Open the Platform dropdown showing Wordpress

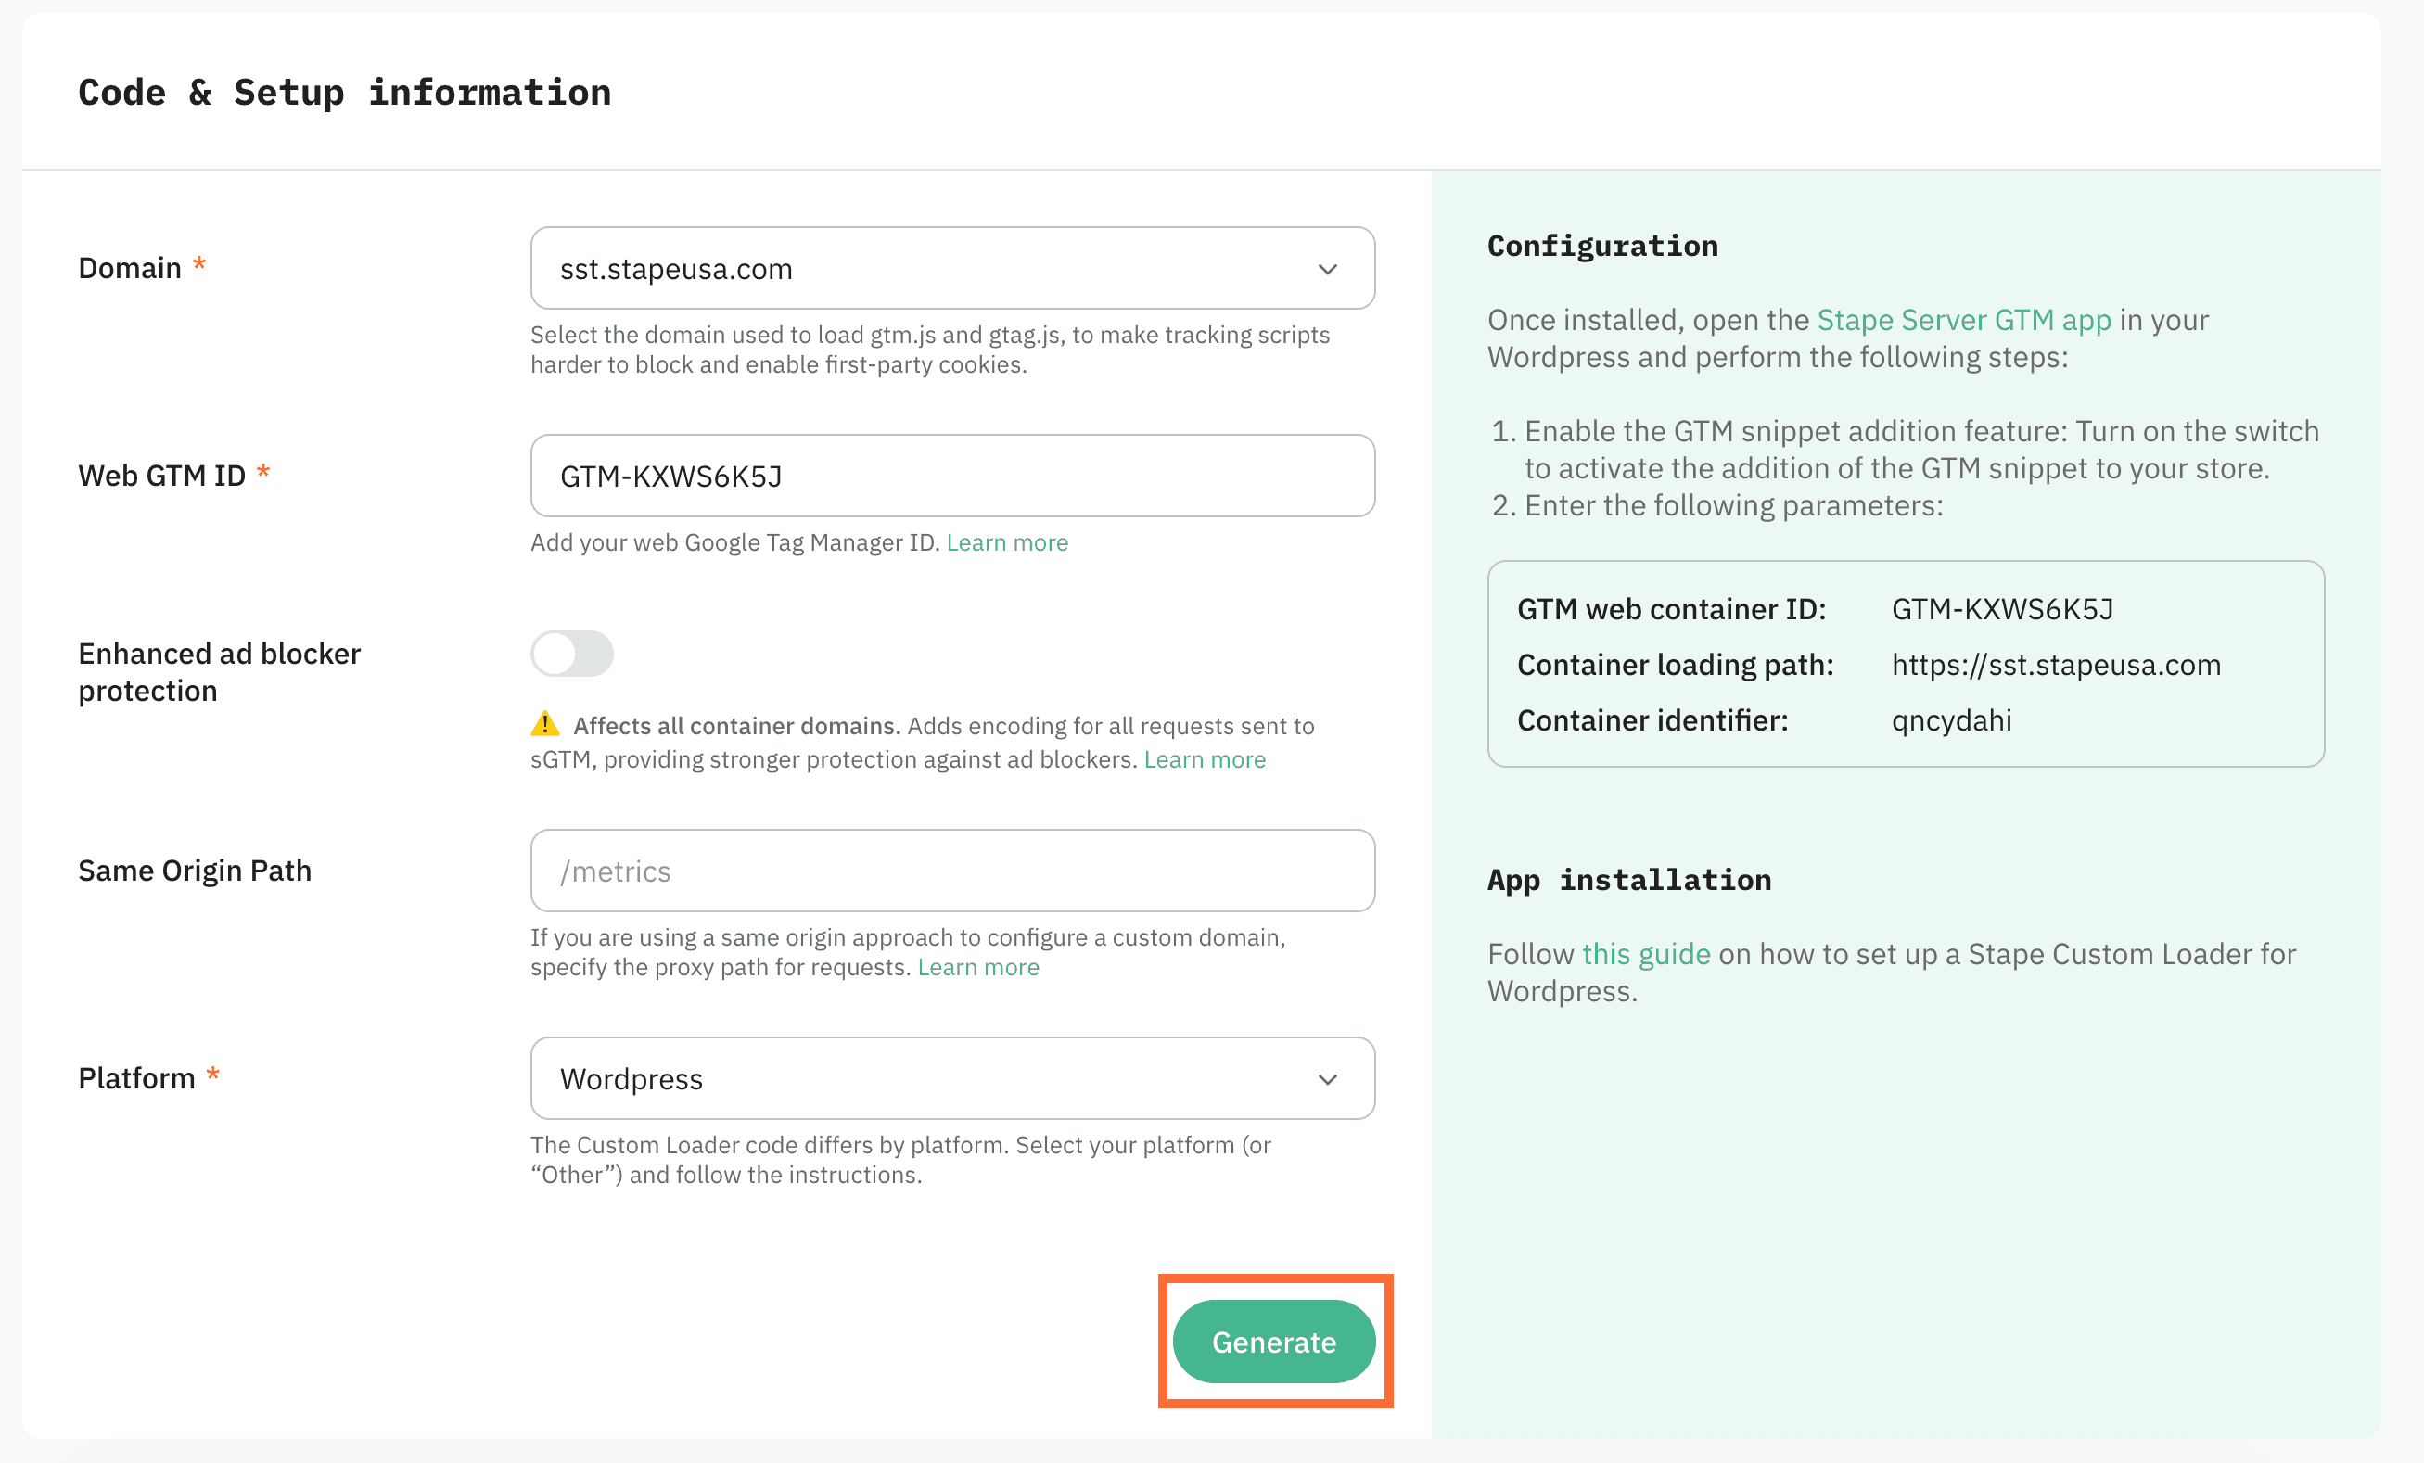(x=951, y=1078)
